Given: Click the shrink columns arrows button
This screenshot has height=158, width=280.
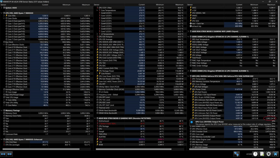Looking at the screenshot, I should coord(9,154).
